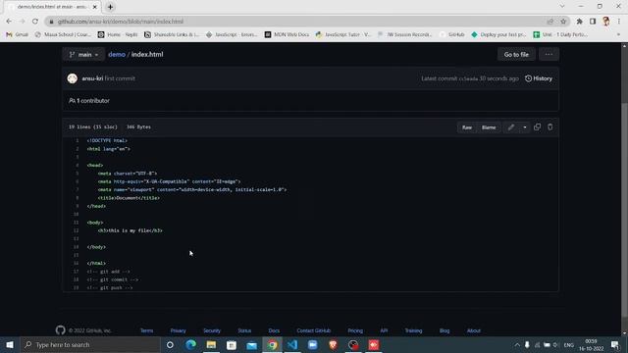Open the demo repository breadcrumb link
This screenshot has height=353, width=628.
pyautogui.click(x=117, y=55)
